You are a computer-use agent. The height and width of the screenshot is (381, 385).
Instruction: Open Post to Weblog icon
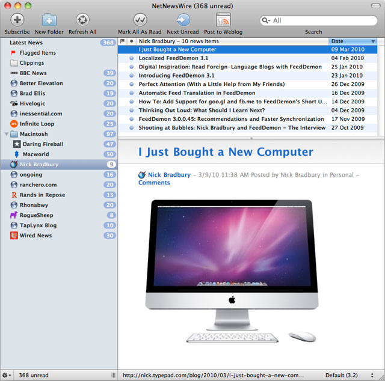[x=223, y=20]
